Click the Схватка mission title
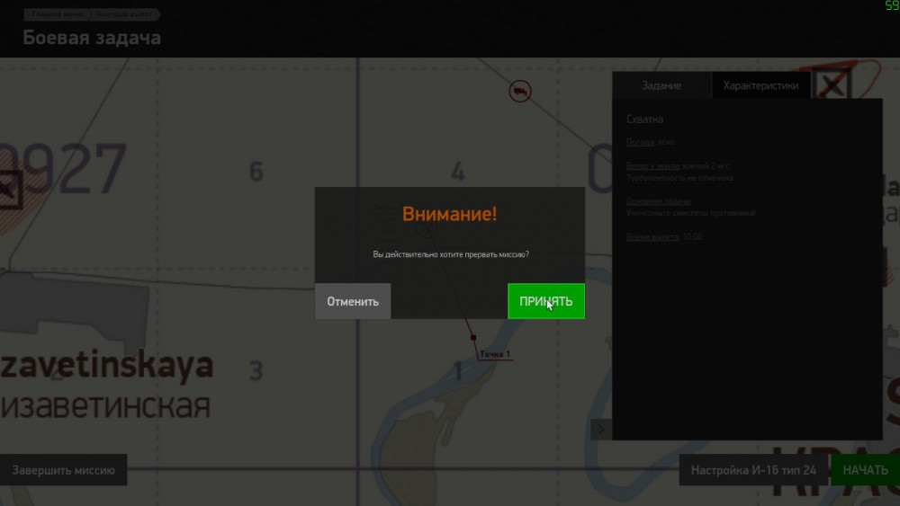 (x=644, y=120)
